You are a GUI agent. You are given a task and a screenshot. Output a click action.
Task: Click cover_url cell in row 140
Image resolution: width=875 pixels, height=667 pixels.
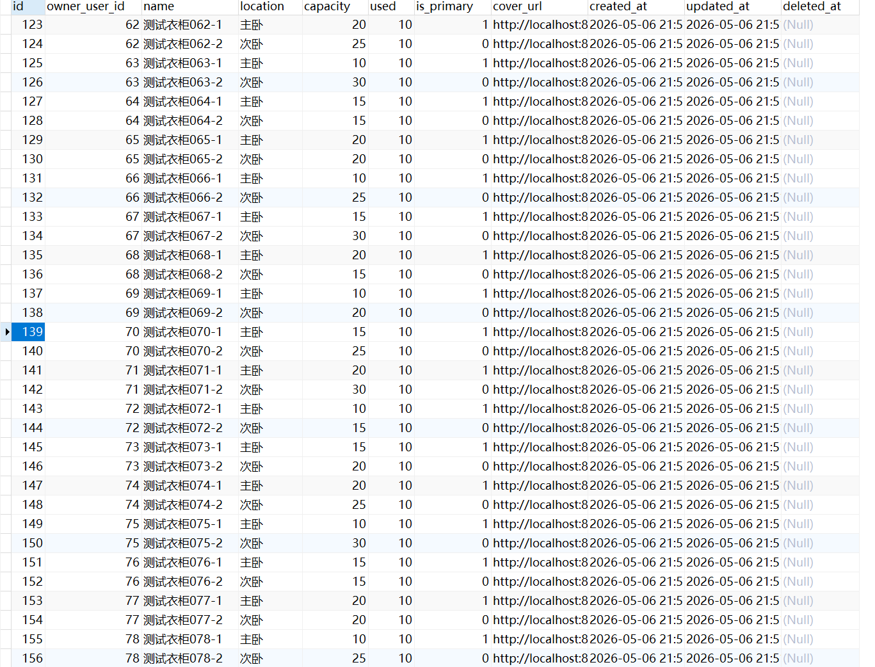coord(540,351)
